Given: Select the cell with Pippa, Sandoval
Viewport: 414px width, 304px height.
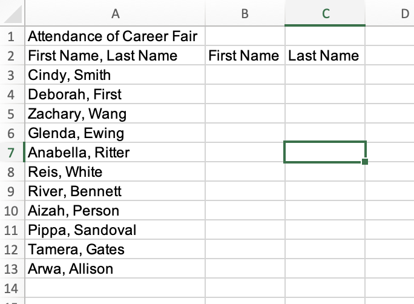Looking at the screenshot, I should pos(82,230).
